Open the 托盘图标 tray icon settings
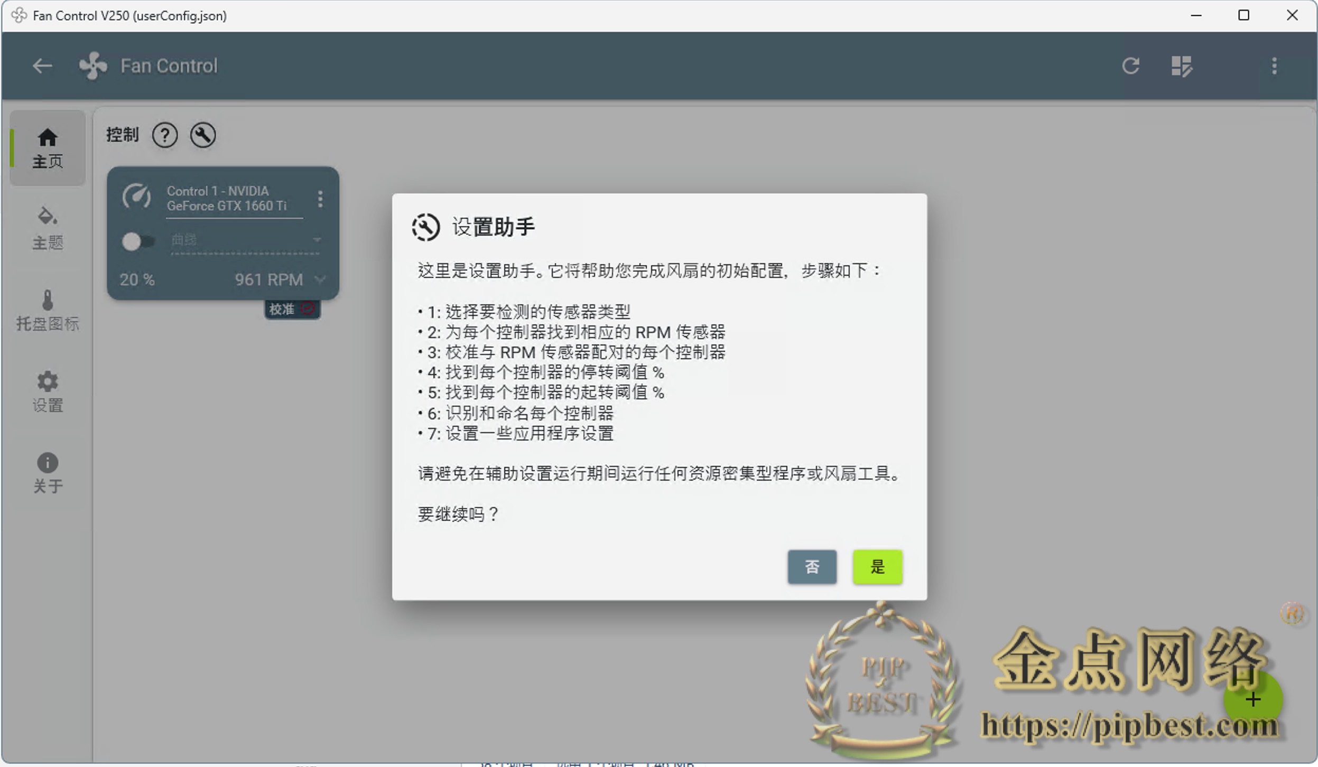 point(47,311)
